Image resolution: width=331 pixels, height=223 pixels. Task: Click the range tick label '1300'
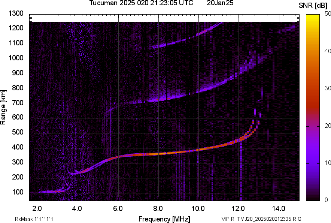[16, 13]
